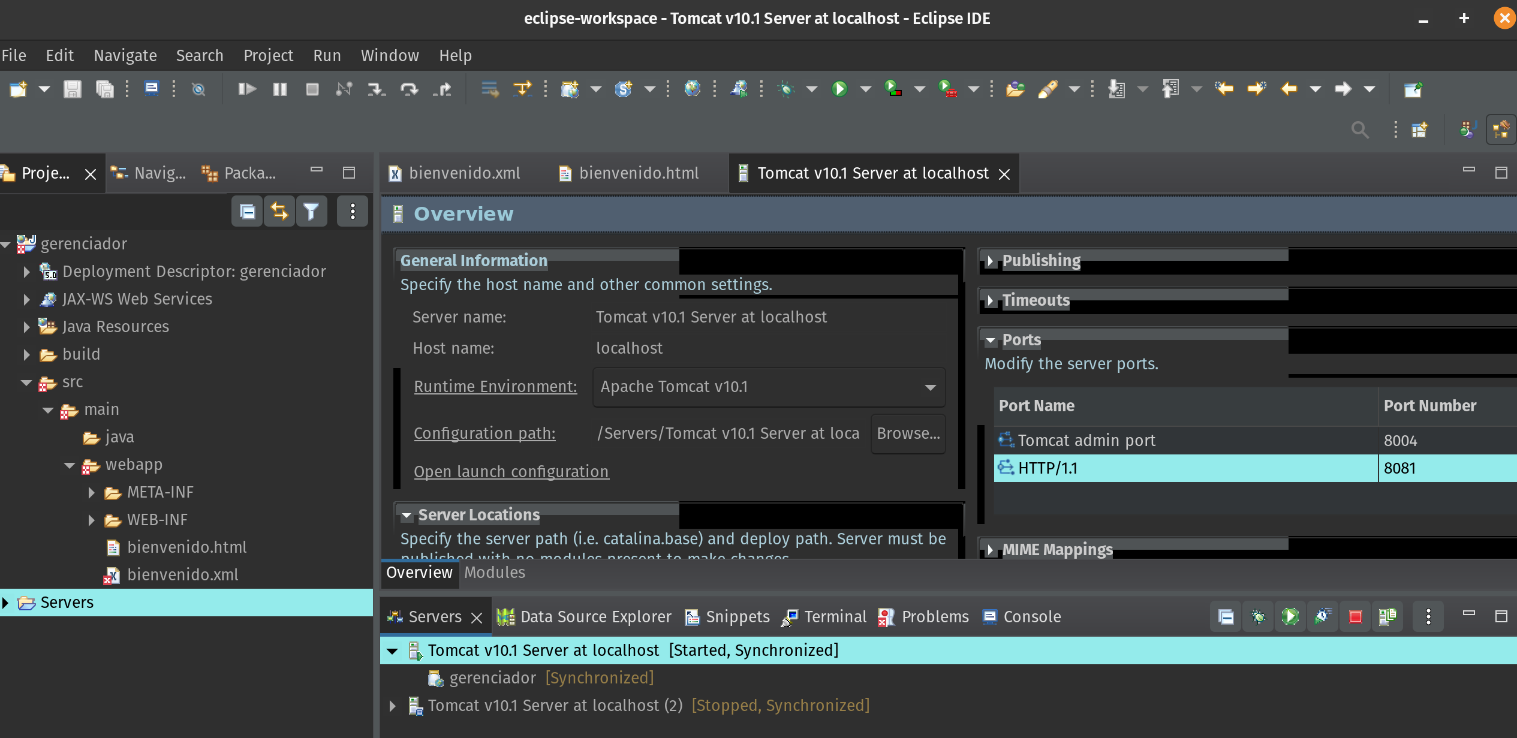Click the Step Into icon

pos(377,89)
